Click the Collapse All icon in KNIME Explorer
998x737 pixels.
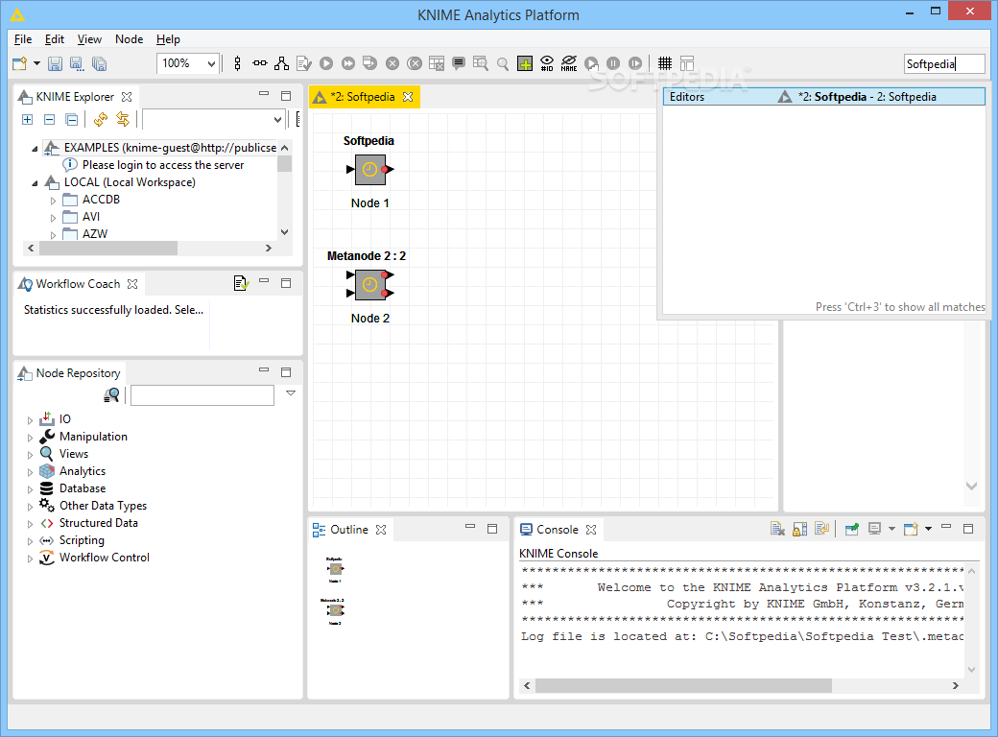72,119
